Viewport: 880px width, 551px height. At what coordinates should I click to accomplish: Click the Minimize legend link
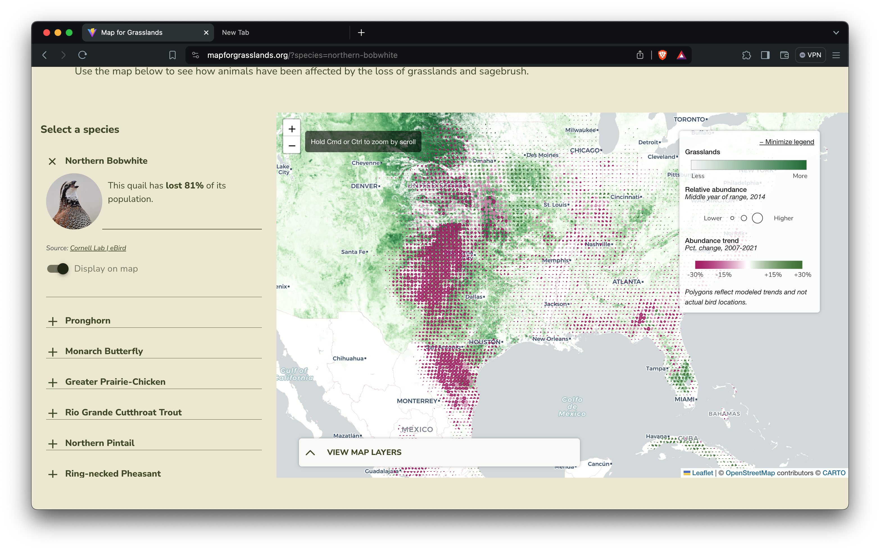coord(786,142)
